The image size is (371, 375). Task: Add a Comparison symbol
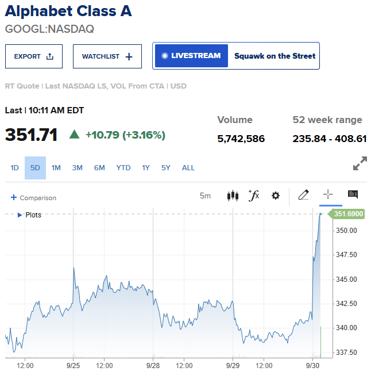click(x=33, y=198)
